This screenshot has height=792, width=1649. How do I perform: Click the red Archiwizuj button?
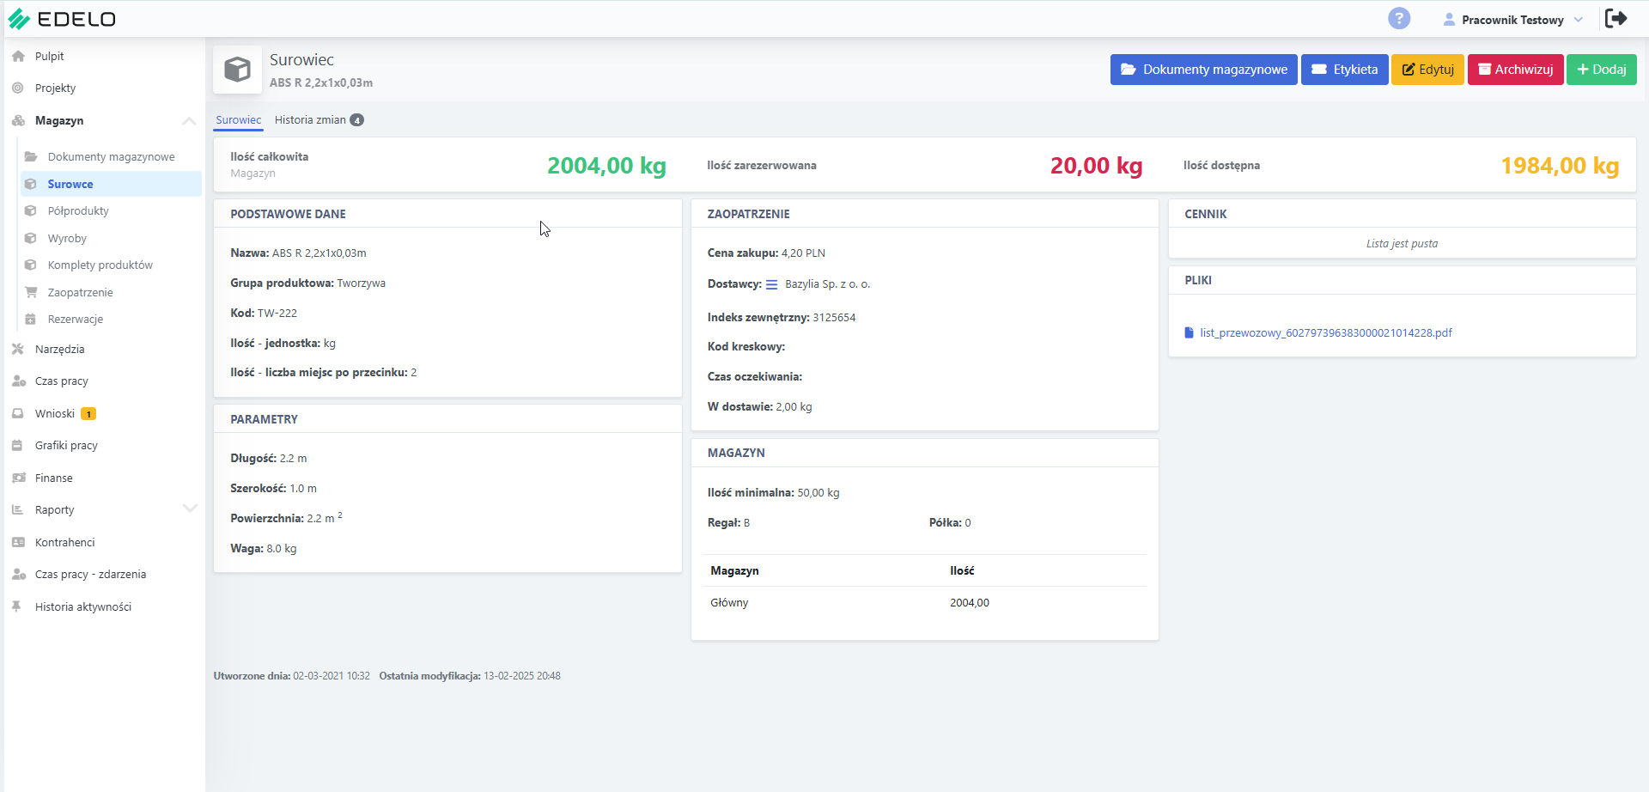(1515, 70)
